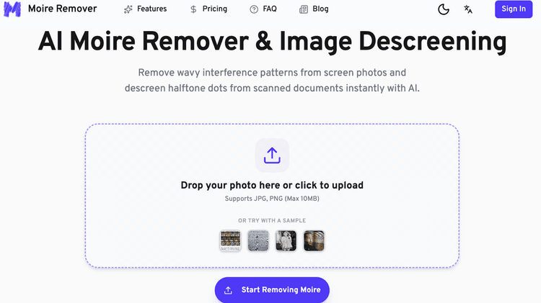Open the language translation selector
541x303 pixels.
468,9
